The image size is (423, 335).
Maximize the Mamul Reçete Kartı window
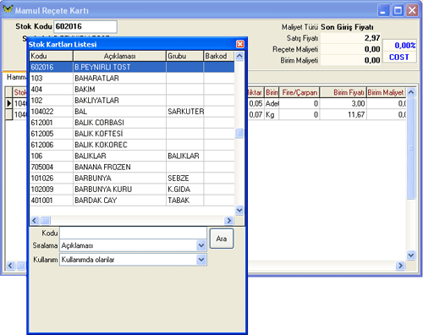[398, 11]
